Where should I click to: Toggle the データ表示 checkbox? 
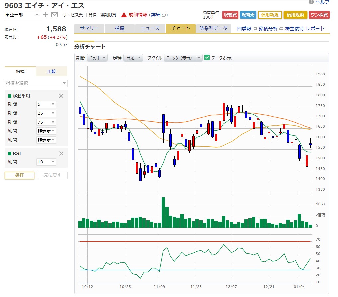[x=207, y=58]
